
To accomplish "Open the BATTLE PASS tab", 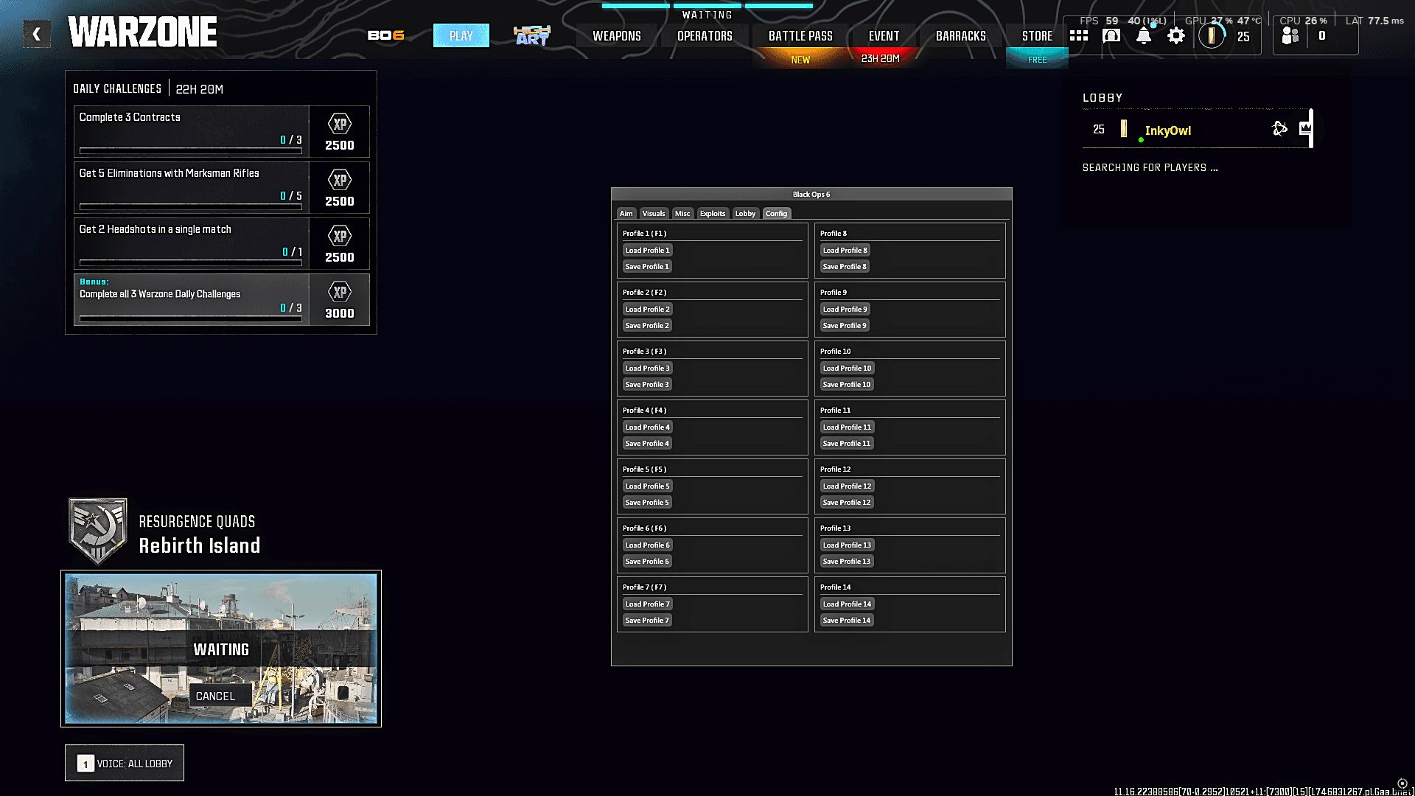I will (x=800, y=35).
